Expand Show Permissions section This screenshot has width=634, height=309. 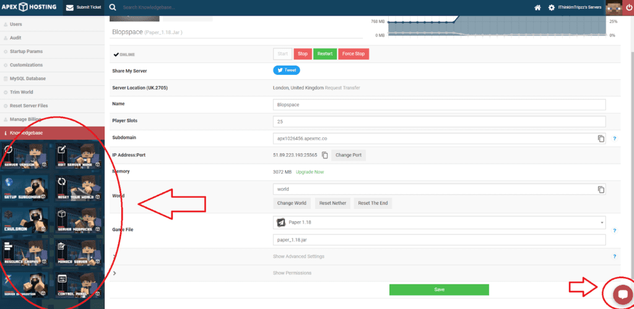click(x=292, y=273)
